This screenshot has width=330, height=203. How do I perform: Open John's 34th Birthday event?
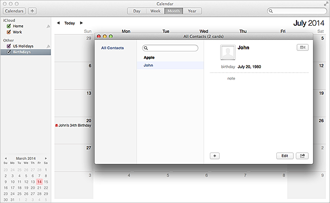click(x=73, y=125)
